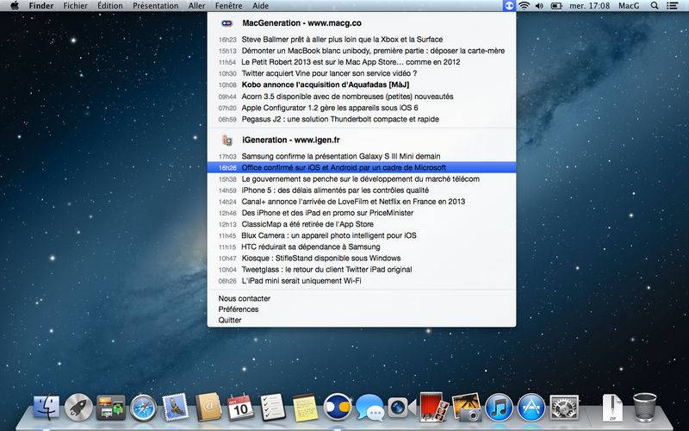Open the Finder menu

coord(40,6)
